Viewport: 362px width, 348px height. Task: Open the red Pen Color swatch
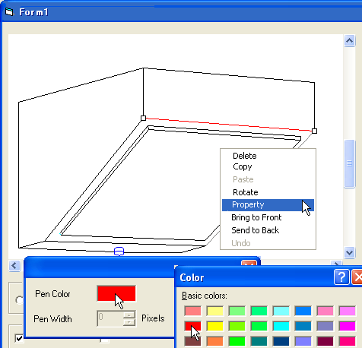click(x=116, y=293)
